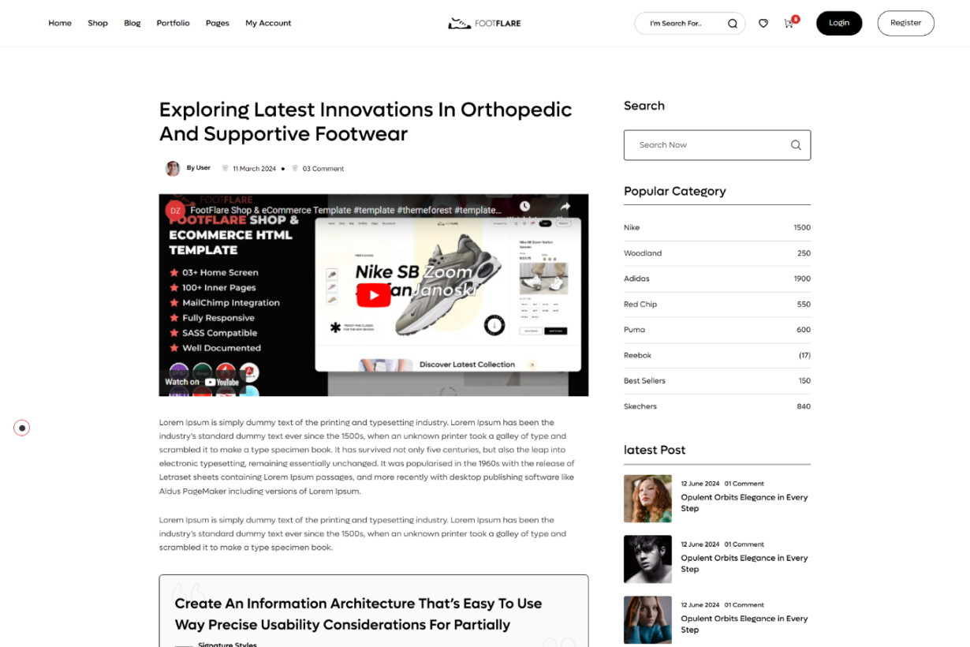Click the 03 Comment link

coord(323,169)
